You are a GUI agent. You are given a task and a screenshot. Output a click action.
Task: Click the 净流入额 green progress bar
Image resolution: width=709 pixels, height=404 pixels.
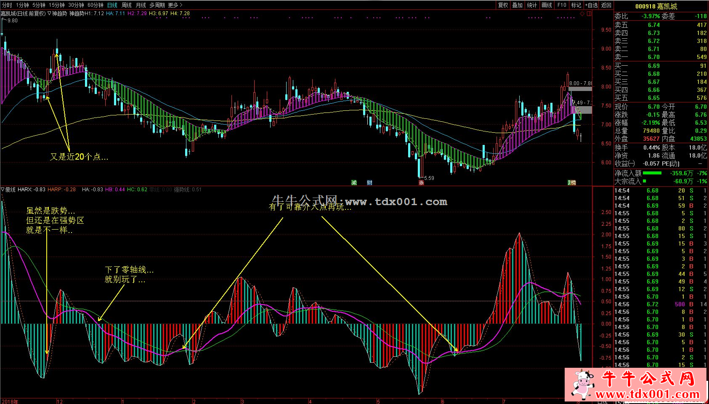(x=652, y=173)
